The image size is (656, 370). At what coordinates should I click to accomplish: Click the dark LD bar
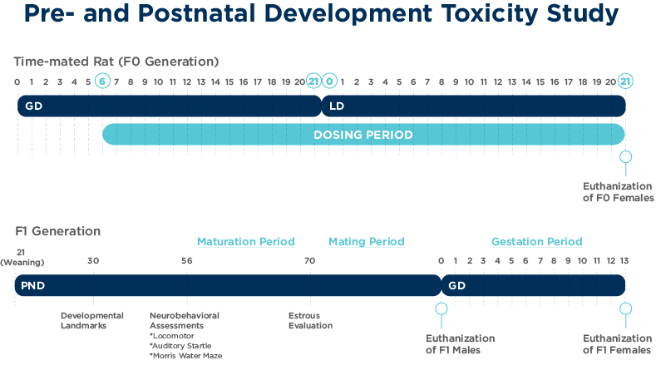tap(474, 106)
